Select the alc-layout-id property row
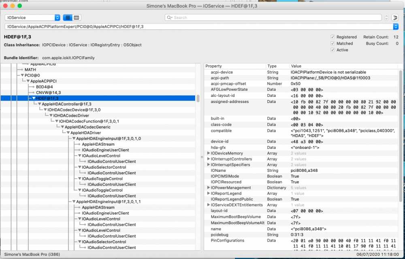Image resolution: width=405 pixels, height=259 pixels. [x=301, y=95]
